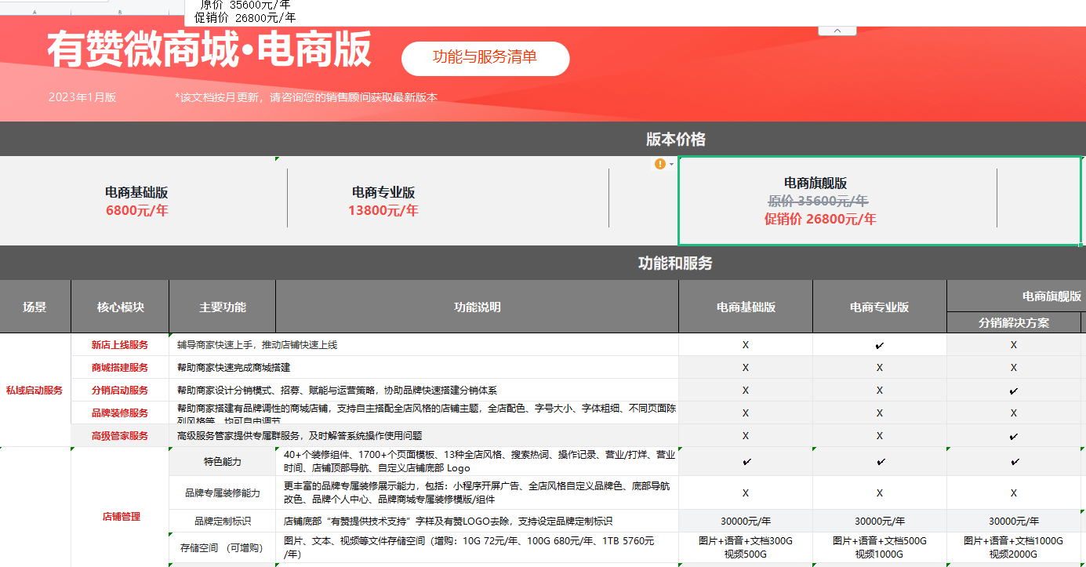Select the 存储空间 (可增购) feature cell
1086x567 pixels.
(223, 547)
